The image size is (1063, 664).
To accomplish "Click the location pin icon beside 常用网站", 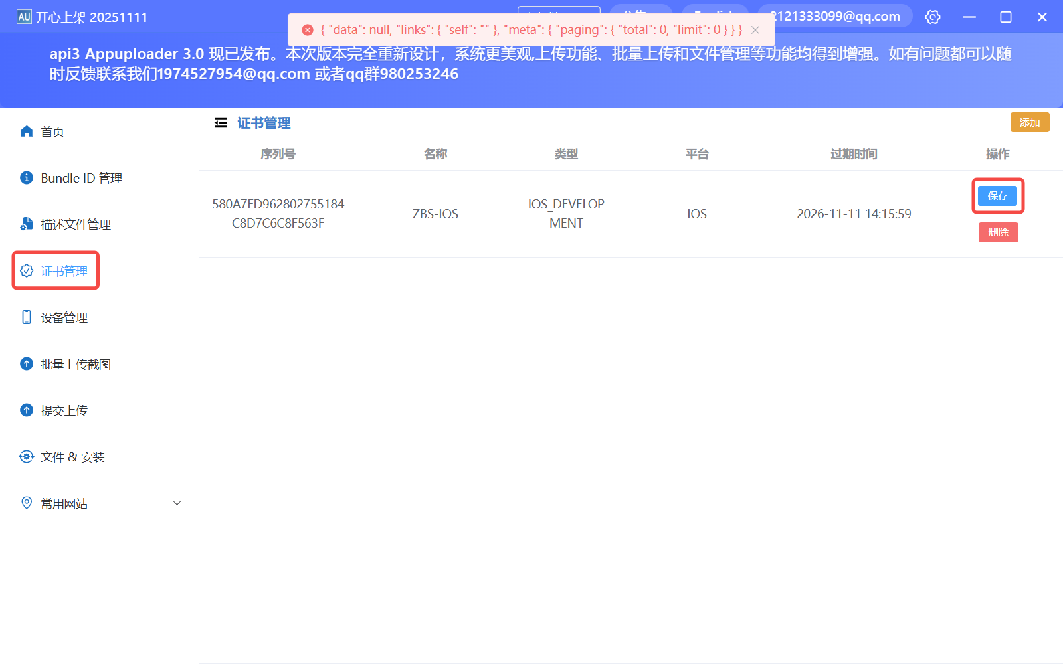I will coord(27,503).
